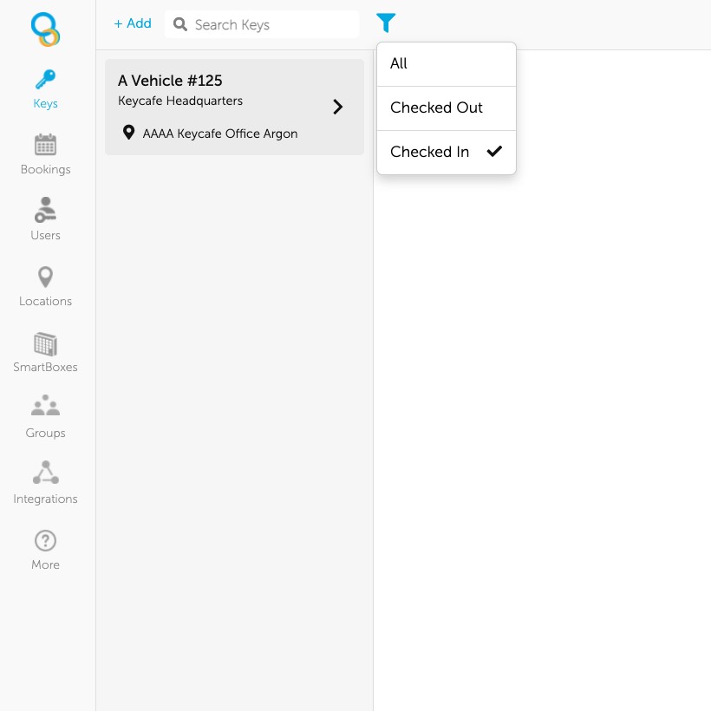711x711 pixels.
Task: Click the Search Keys input field
Action: 269,25
